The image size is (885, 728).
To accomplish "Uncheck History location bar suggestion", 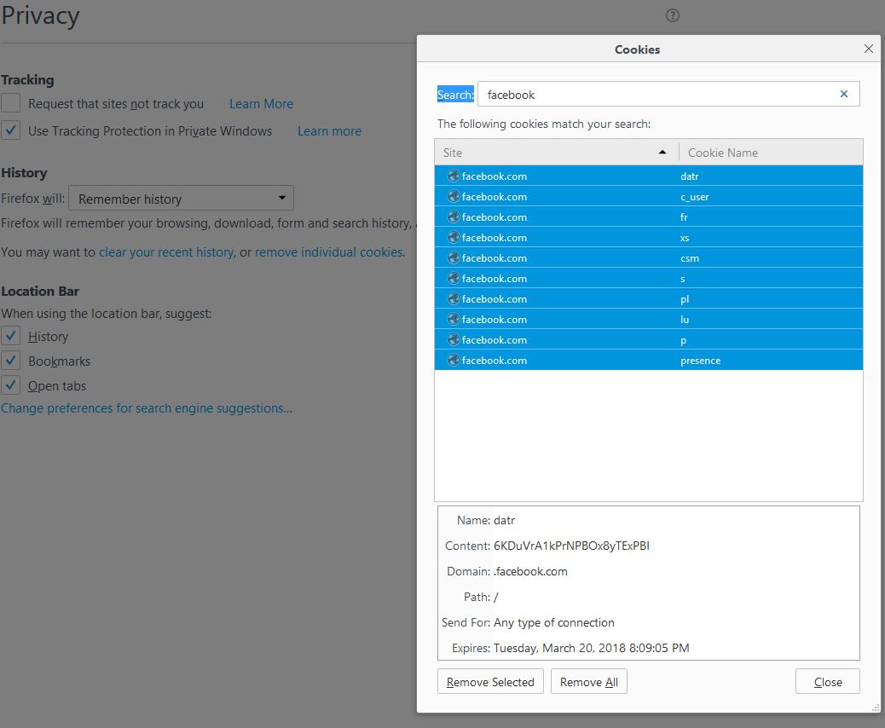I will (x=11, y=336).
